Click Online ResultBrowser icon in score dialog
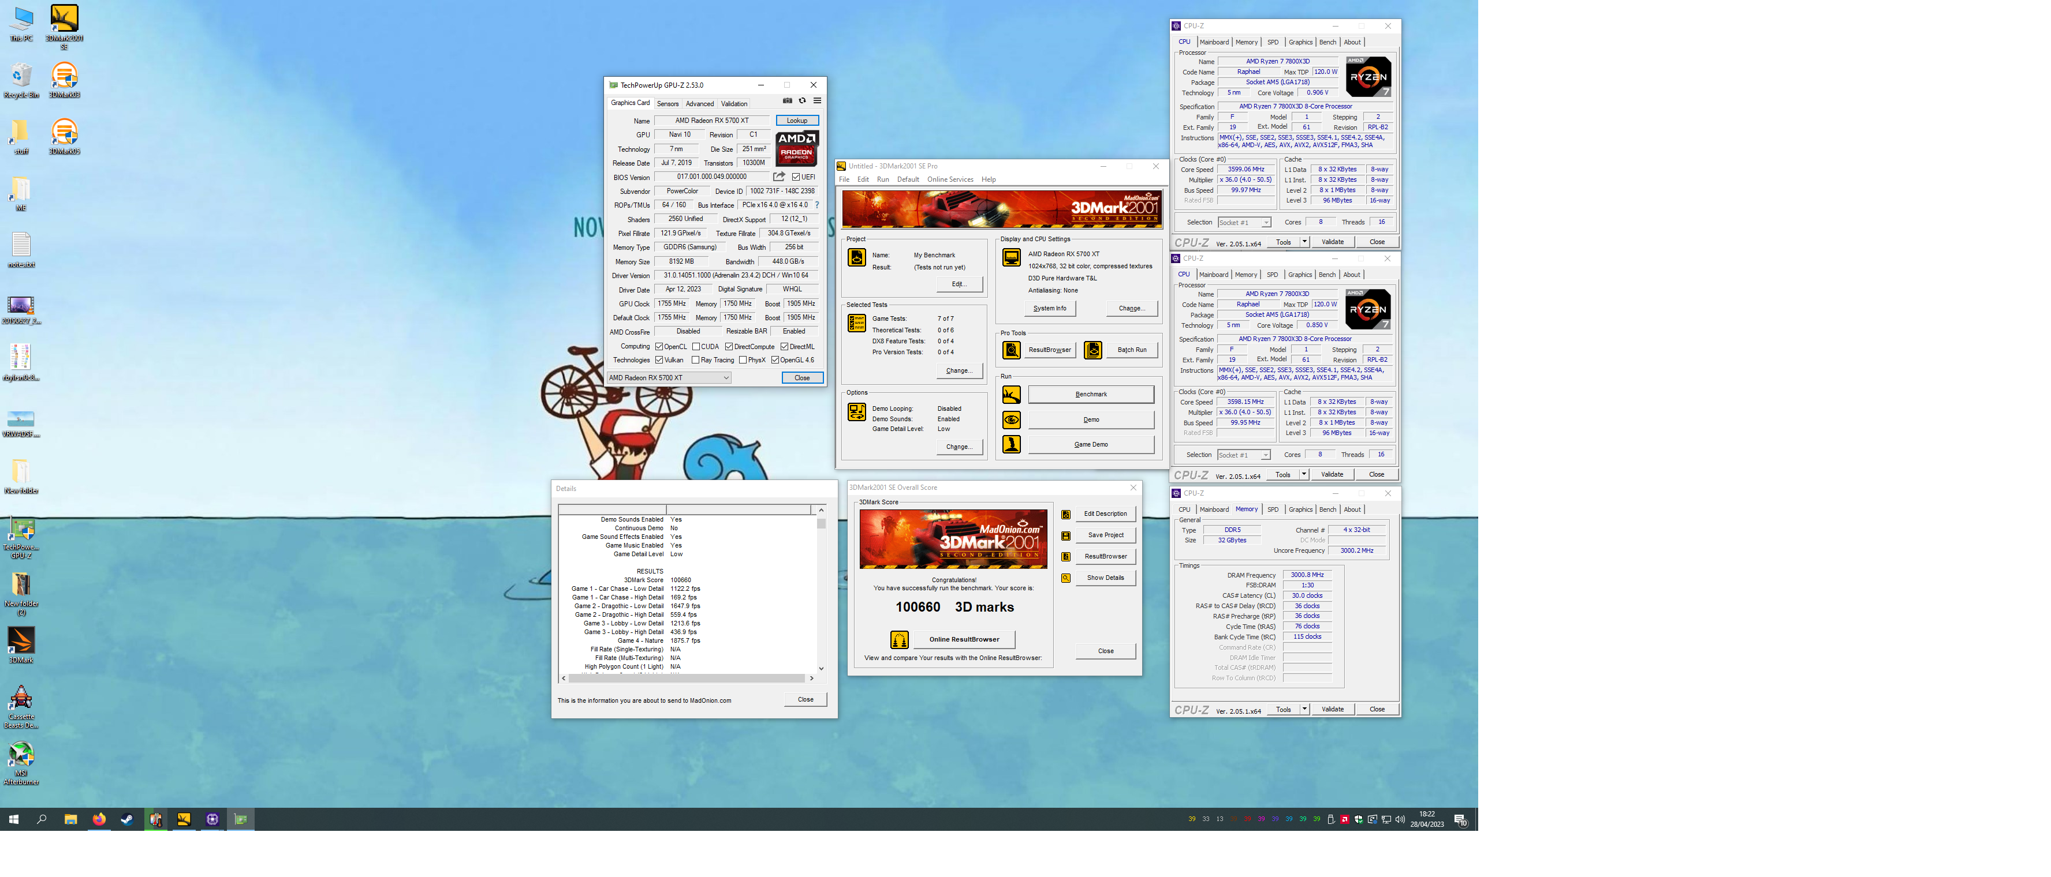 click(899, 640)
